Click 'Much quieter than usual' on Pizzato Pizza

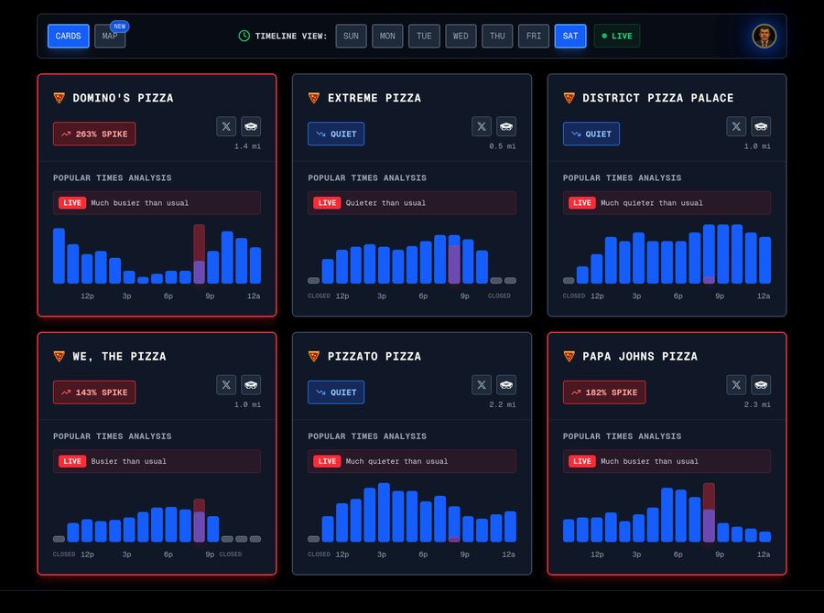(x=396, y=461)
